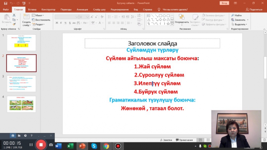Image resolution: width=267 pixels, height=150 pixels.
Task: Click the Create slide (Создать слайд) icon
Action: click(26, 18)
